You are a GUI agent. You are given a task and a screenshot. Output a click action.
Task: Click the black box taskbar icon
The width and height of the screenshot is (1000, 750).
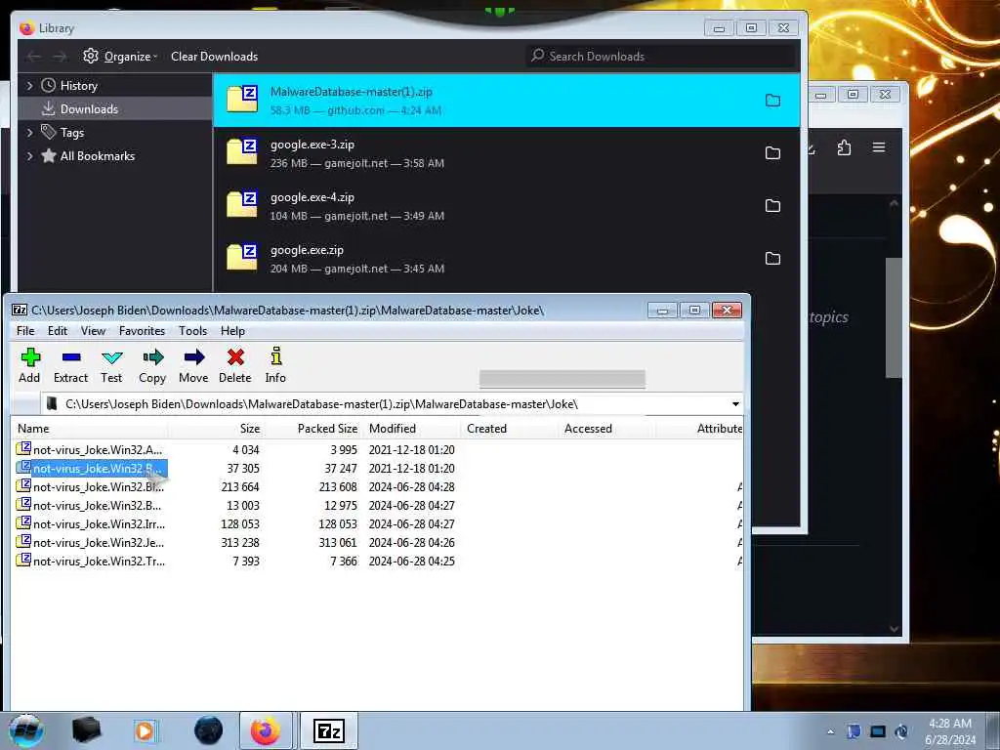tap(86, 730)
